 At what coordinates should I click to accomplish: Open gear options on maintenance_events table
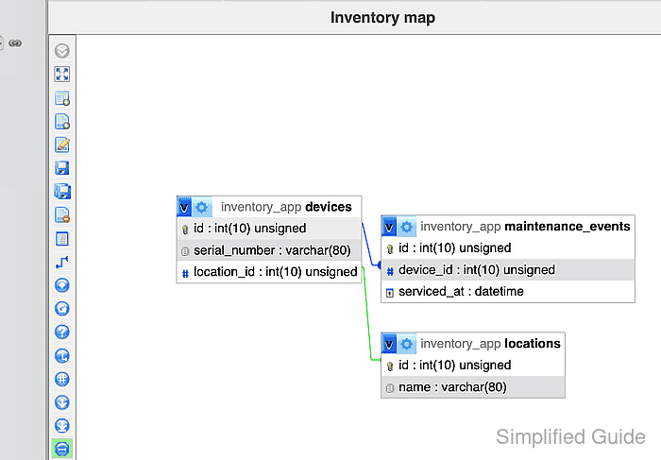(407, 227)
